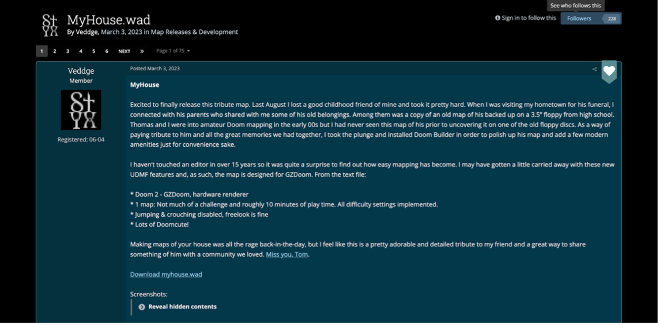The image size is (660, 325).
Task: Go to page 3 of the thread
Action: tap(67, 51)
